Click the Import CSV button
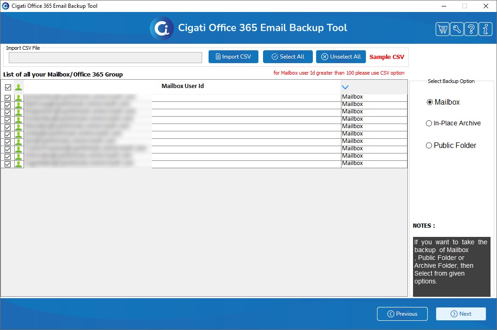The height and width of the screenshot is (330, 497). tap(234, 57)
